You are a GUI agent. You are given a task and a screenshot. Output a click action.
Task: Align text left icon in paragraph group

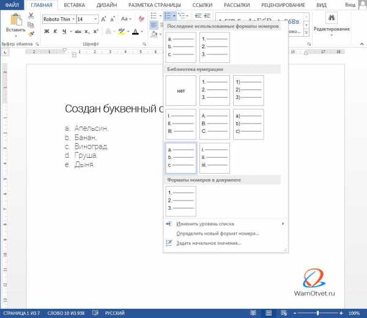click(x=154, y=25)
